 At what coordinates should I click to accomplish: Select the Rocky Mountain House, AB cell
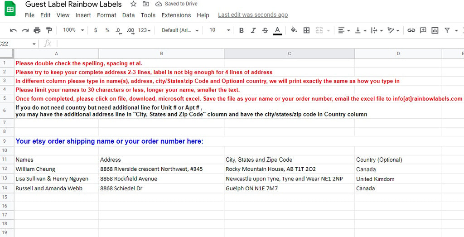coord(290,169)
